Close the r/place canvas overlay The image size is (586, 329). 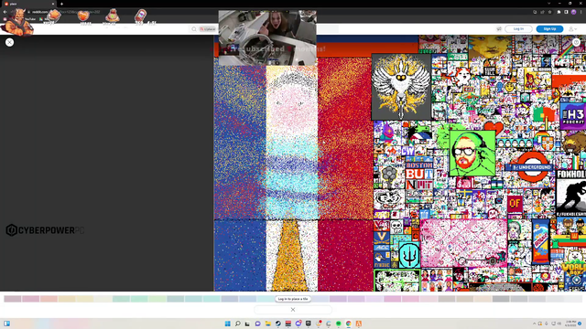coord(10,43)
